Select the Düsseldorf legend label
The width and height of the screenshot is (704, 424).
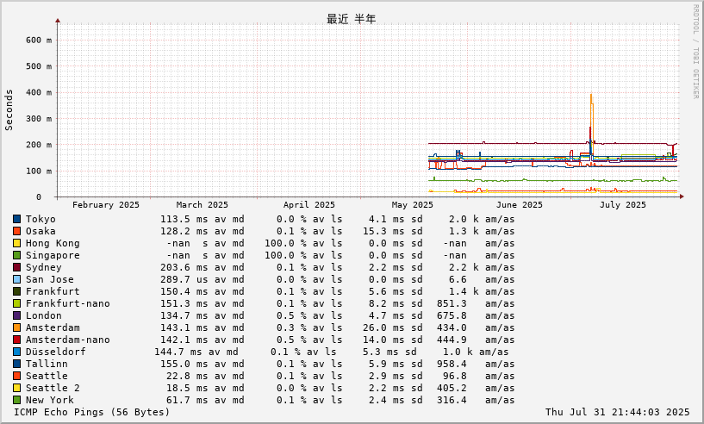click(56, 352)
